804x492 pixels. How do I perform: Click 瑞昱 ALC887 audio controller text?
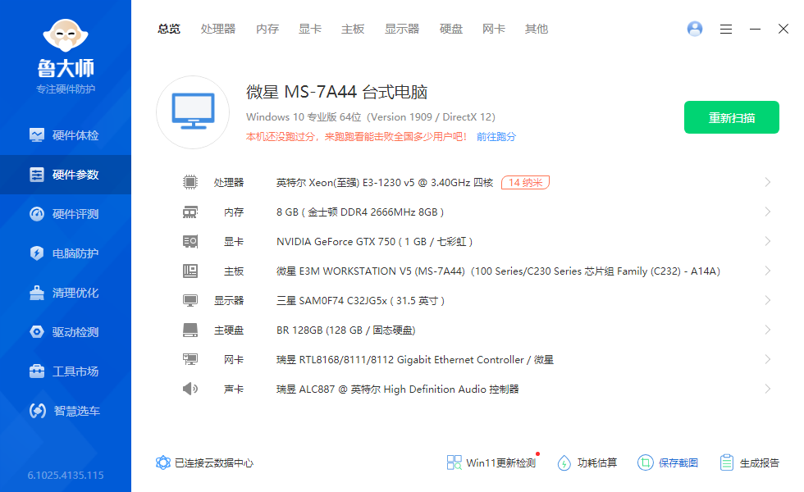pos(397,389)
